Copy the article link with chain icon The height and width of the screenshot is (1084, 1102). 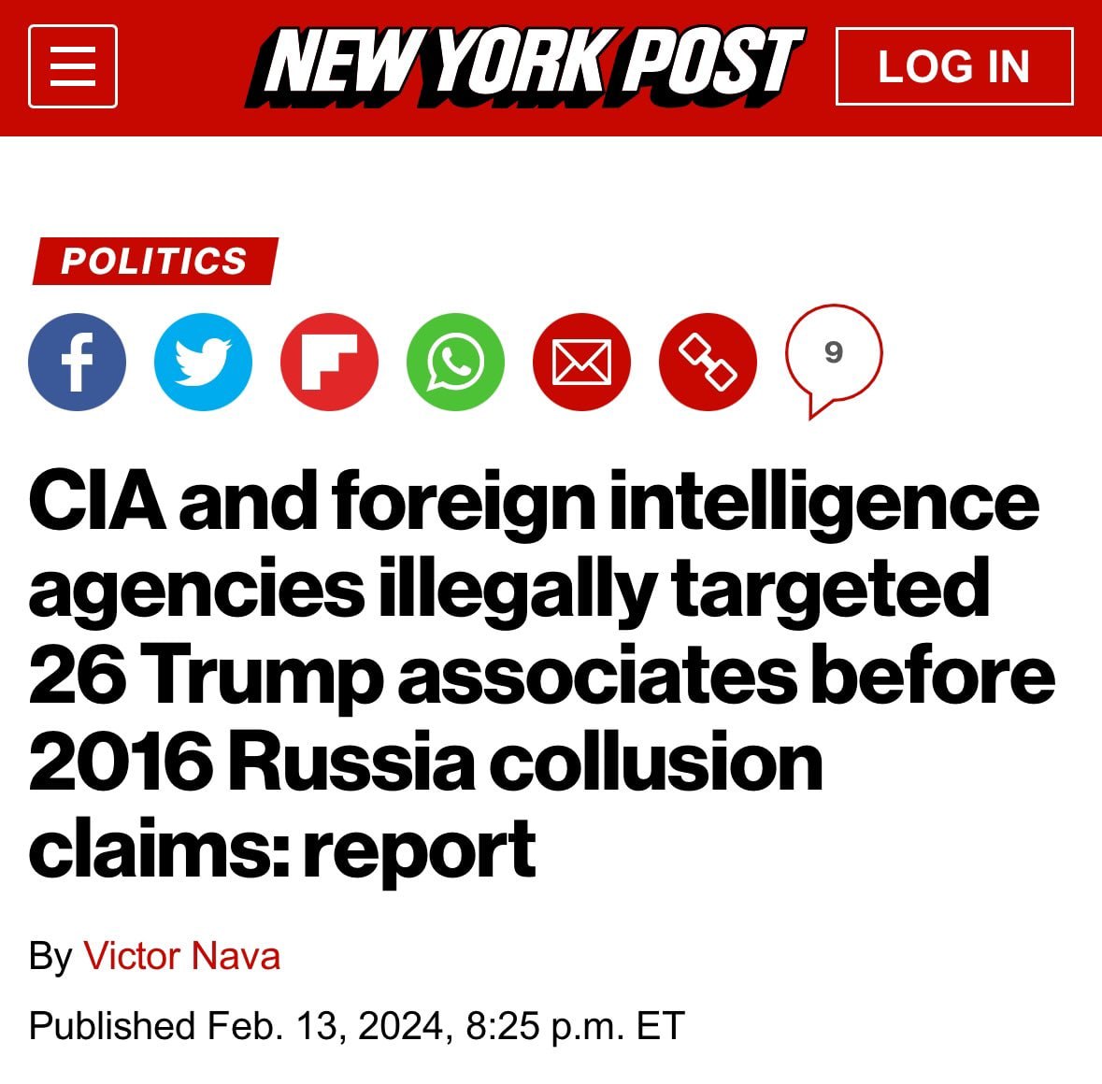click(x=708, y=363)
